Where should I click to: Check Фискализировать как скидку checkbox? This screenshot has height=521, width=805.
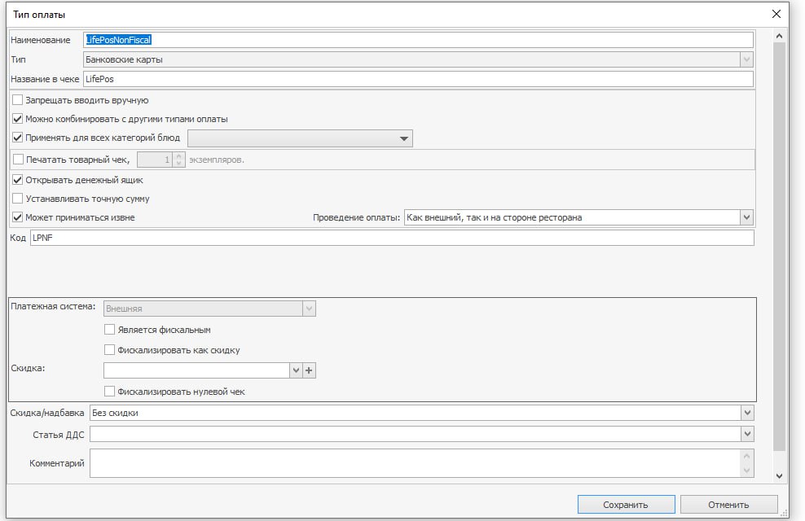click(109, 350)
